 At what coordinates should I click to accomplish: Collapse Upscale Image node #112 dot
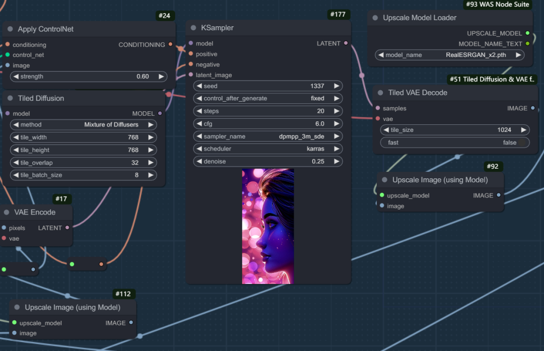click(x=17, y=307)
